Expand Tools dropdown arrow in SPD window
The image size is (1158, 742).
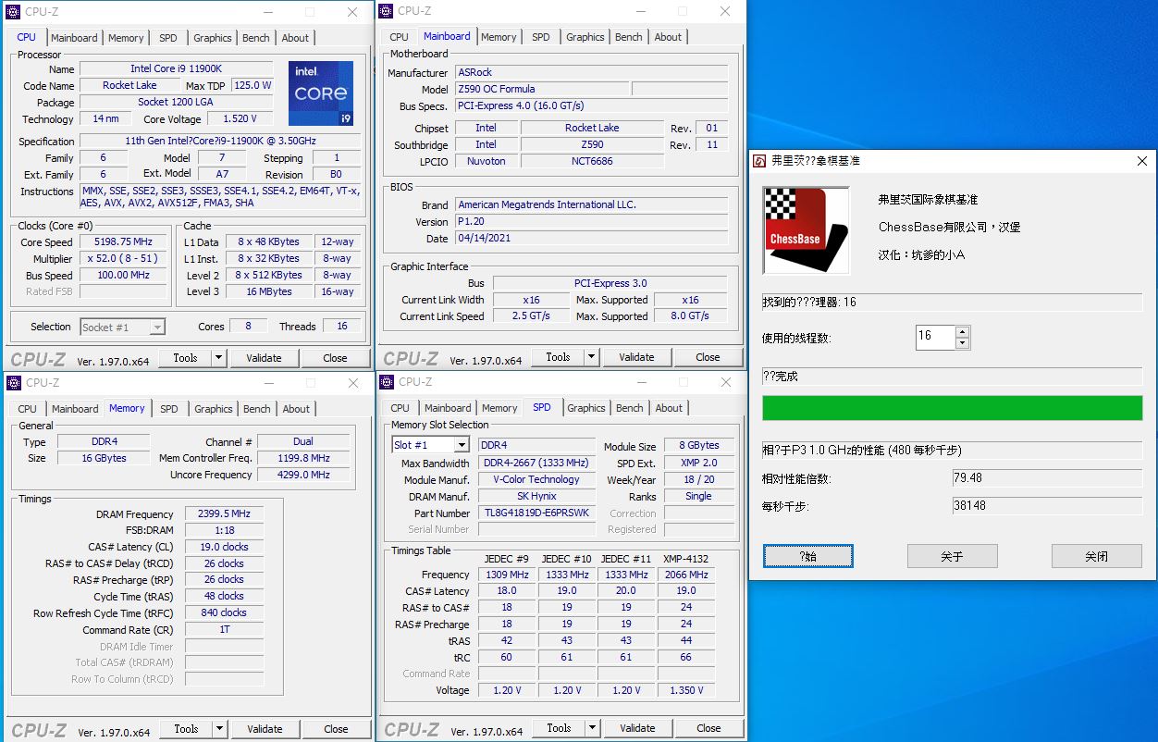[x=593, y=728]
